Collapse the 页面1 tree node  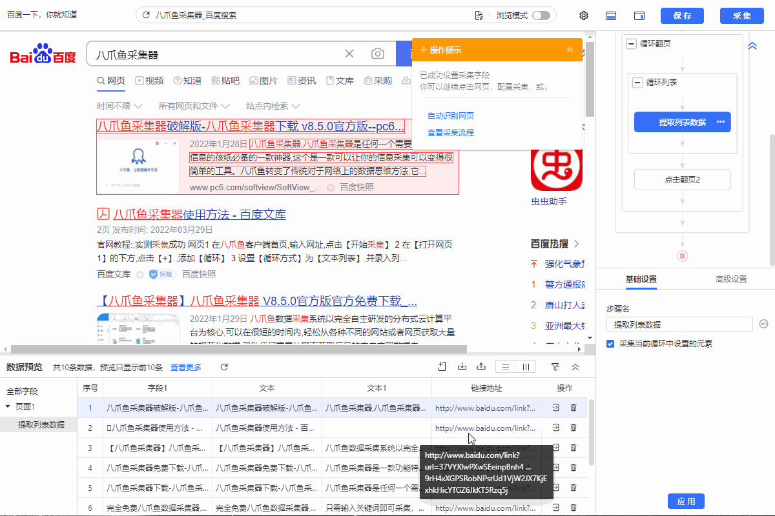point(8,406)
